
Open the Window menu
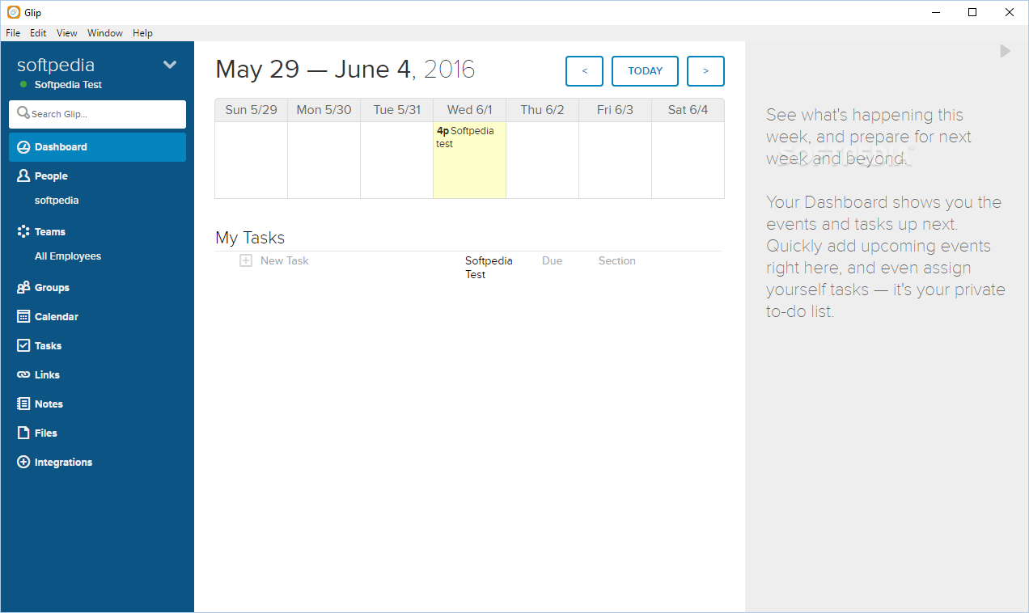(105, 33)
